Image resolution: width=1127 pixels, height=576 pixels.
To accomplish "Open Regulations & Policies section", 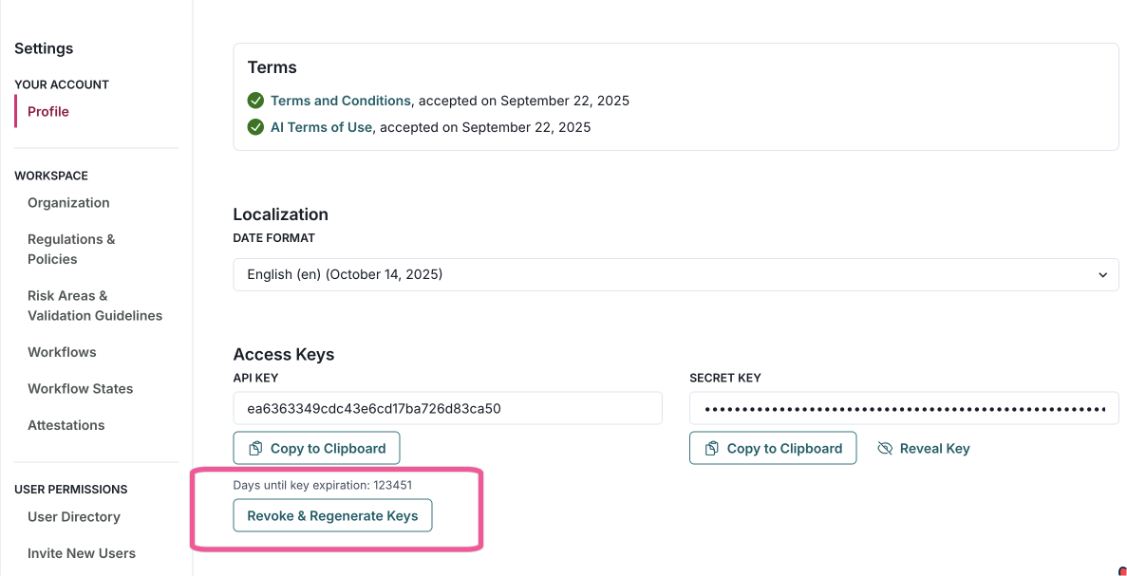I will tap(71, 250).
